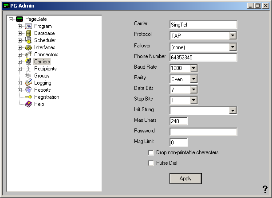This screenshot has height=198, width=272.
Task: Click the Interfaces gears icon
Action: pos(28,47)
